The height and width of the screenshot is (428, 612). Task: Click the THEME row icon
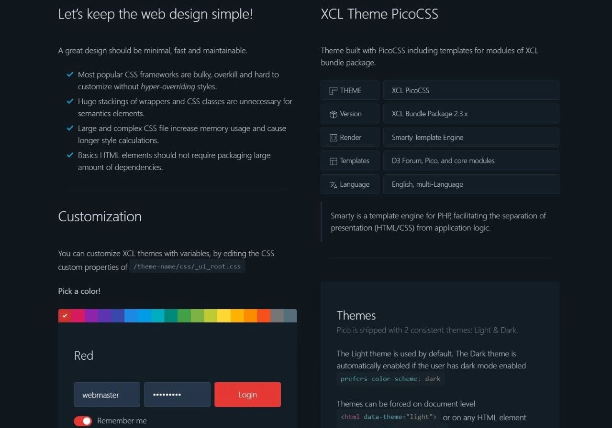[334, 91]
